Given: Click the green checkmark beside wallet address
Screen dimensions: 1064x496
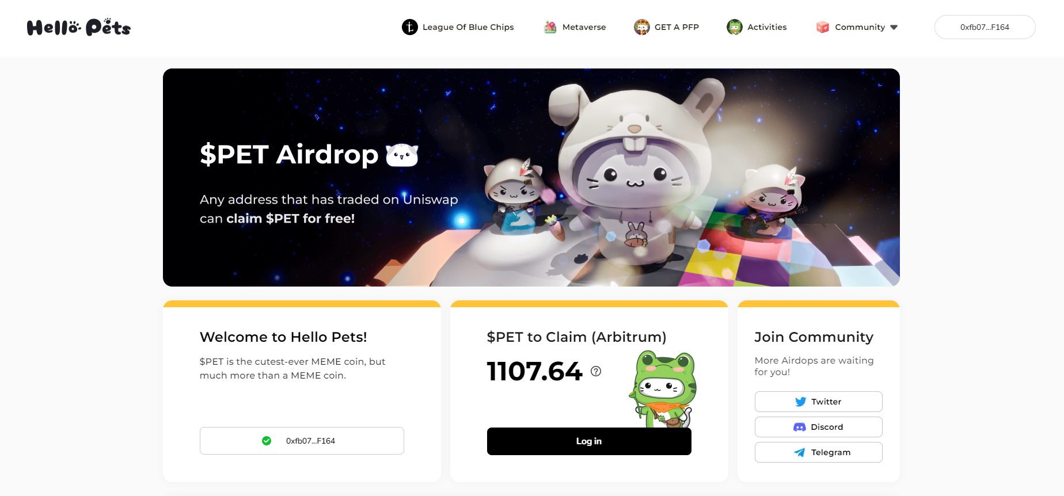Looking at the screenshot, I should pos(267,441).
